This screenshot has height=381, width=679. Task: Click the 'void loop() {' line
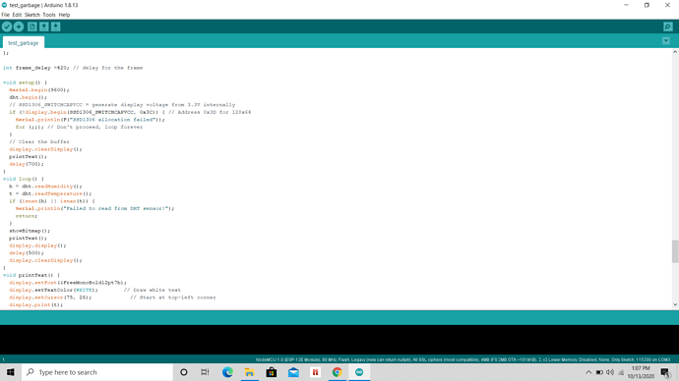point(24,179)
